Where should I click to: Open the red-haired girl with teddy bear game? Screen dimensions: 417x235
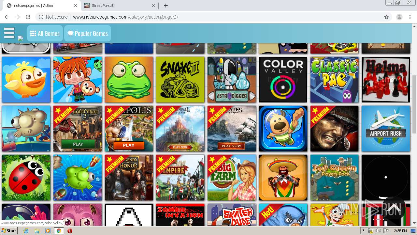[x=78, y=80]
